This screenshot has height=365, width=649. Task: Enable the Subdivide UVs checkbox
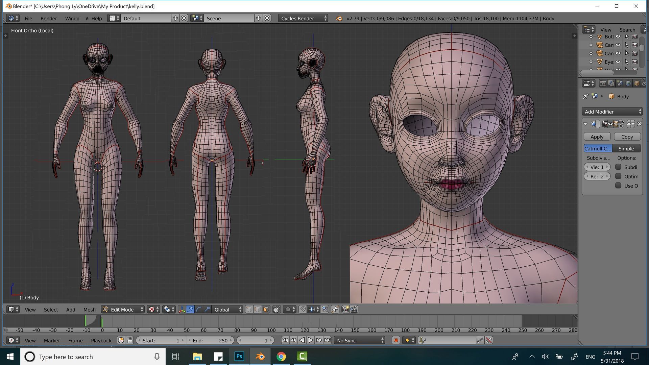click(x=618, y=167)
